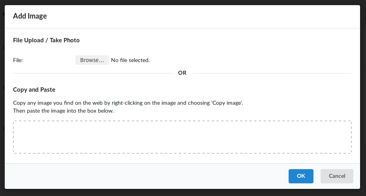Cancel the Add Image dialog
Screen dimensions: 366x196
pyautogui.click(x=337, y=176)
